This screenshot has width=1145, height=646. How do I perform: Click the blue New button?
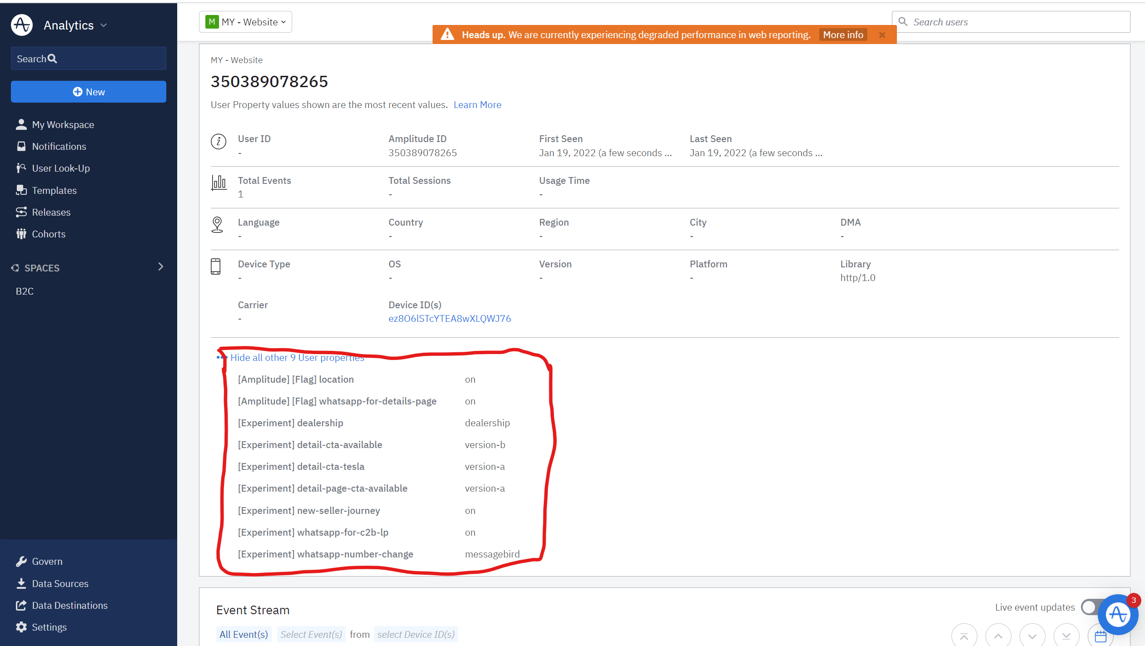tap(89, 92)
